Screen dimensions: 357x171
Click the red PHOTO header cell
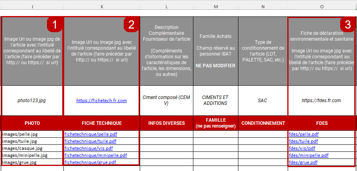[32, 123]
